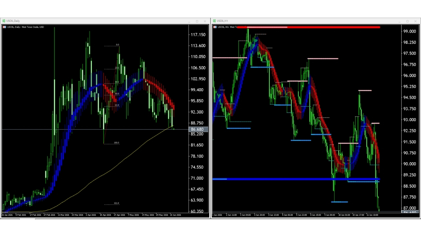Click the Fibonacci 0.0 level label
Image resolution: width=421 pixels, height=237 pixels.
(117, 45)
